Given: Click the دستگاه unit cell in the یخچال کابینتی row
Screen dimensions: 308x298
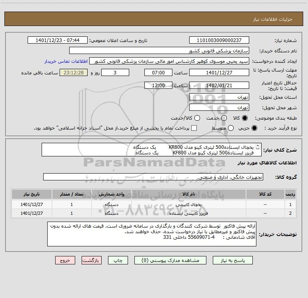Looking at the screenshot, I should [x=111, y=205].
